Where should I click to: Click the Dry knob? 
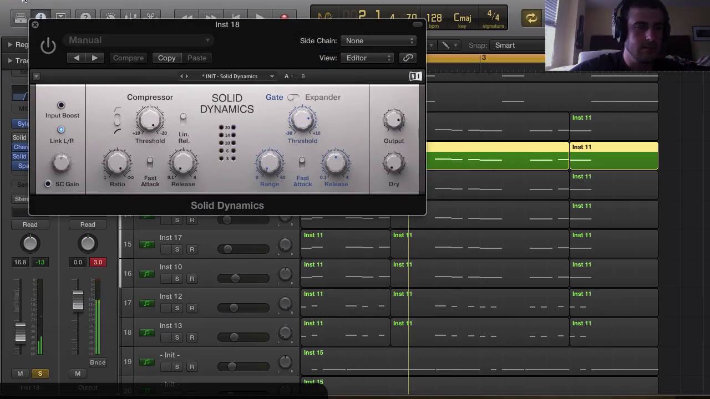coord(394,163)
